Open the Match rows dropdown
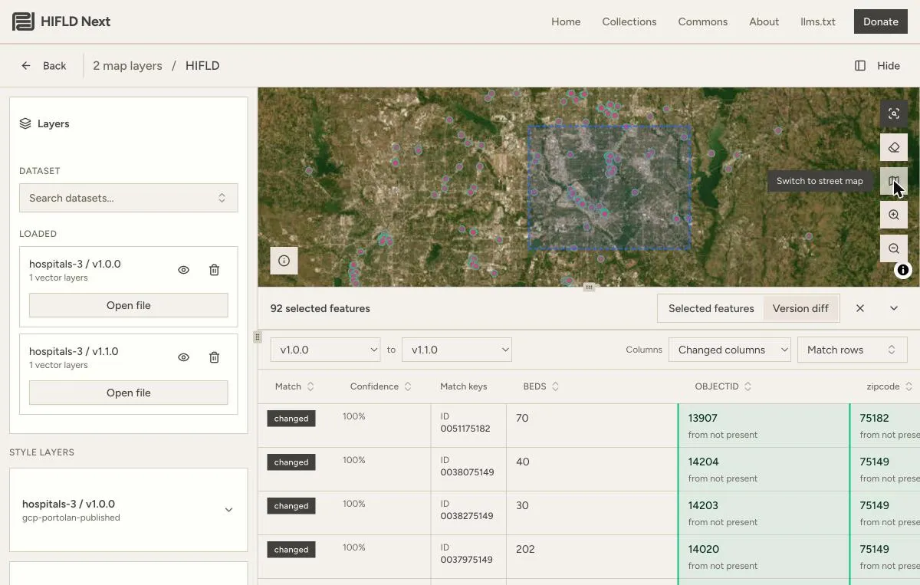Screen dimensions: 920x585 (x=853, y=350)
